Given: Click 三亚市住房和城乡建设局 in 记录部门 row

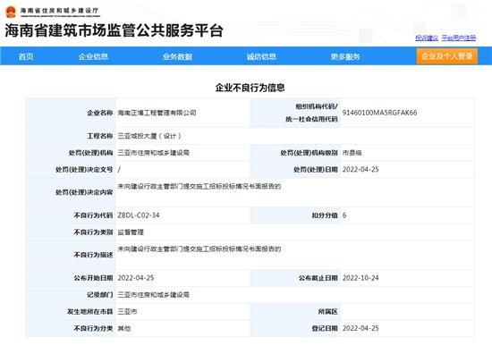Looking at the screenshot, I should (x=154, y=295).
